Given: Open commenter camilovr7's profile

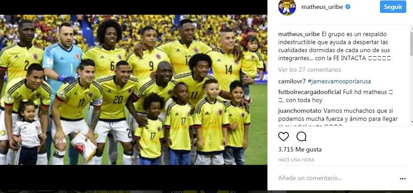Looking at the screenshot, I should pos(292,82).
